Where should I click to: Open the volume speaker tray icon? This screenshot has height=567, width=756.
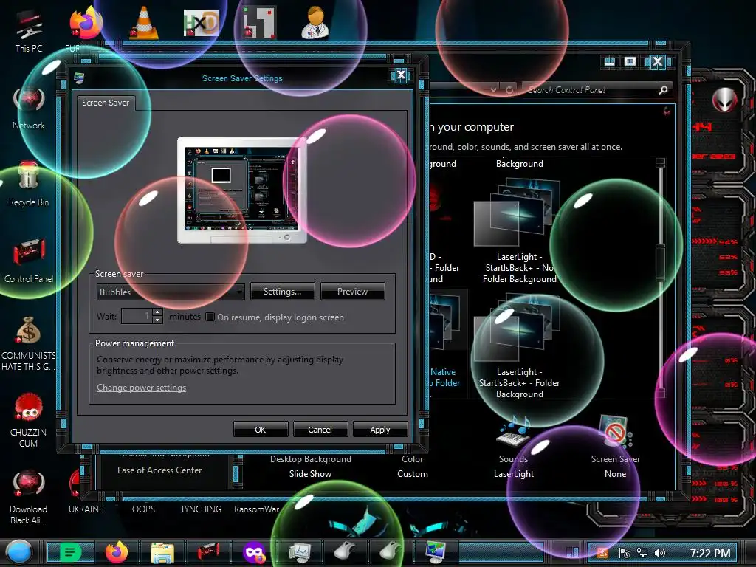point(659,553)
